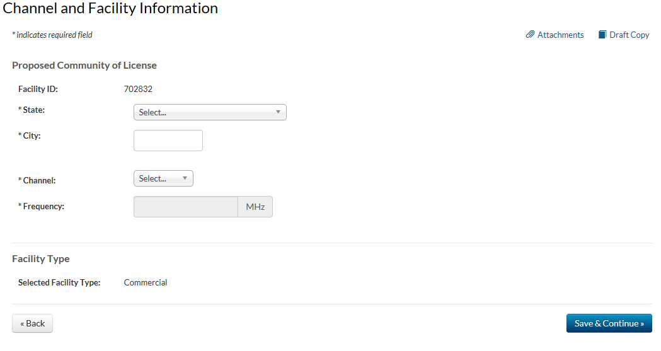The image size is (661, 351).
Task: Click the Channel field label
Action: (x=39, y=180)
